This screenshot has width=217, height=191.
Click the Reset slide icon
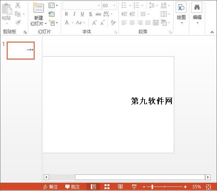coord(52,14)
